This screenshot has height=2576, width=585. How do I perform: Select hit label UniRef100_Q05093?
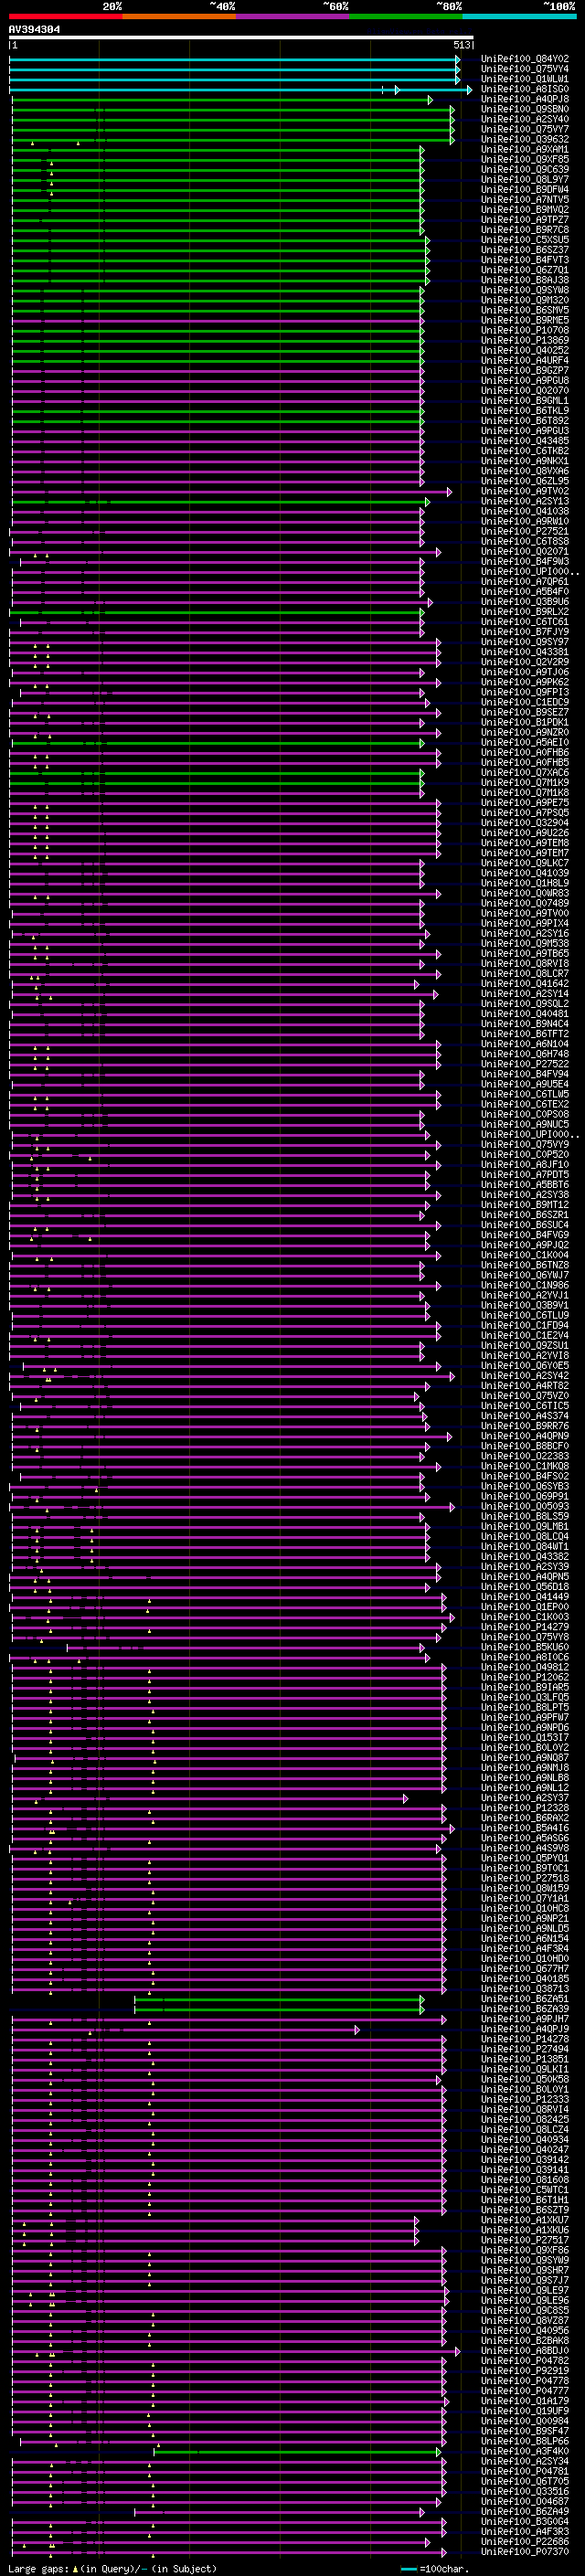point(525,1506)
